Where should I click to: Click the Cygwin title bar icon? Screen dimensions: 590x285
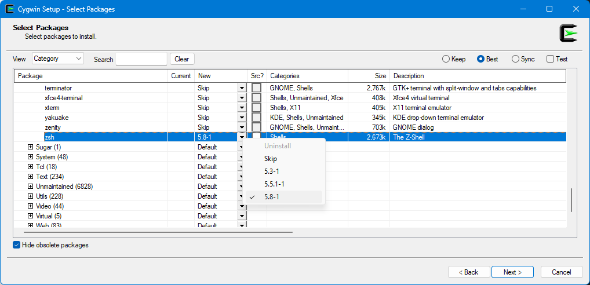(10, 9)
